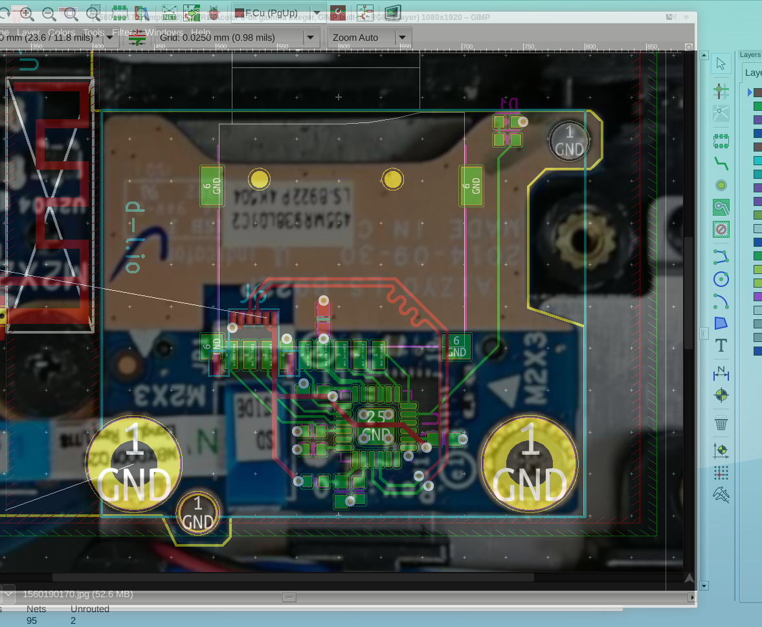The image size is (762, 627).
Task: Select the Keepout Area tool
Action: coord(721,229)
